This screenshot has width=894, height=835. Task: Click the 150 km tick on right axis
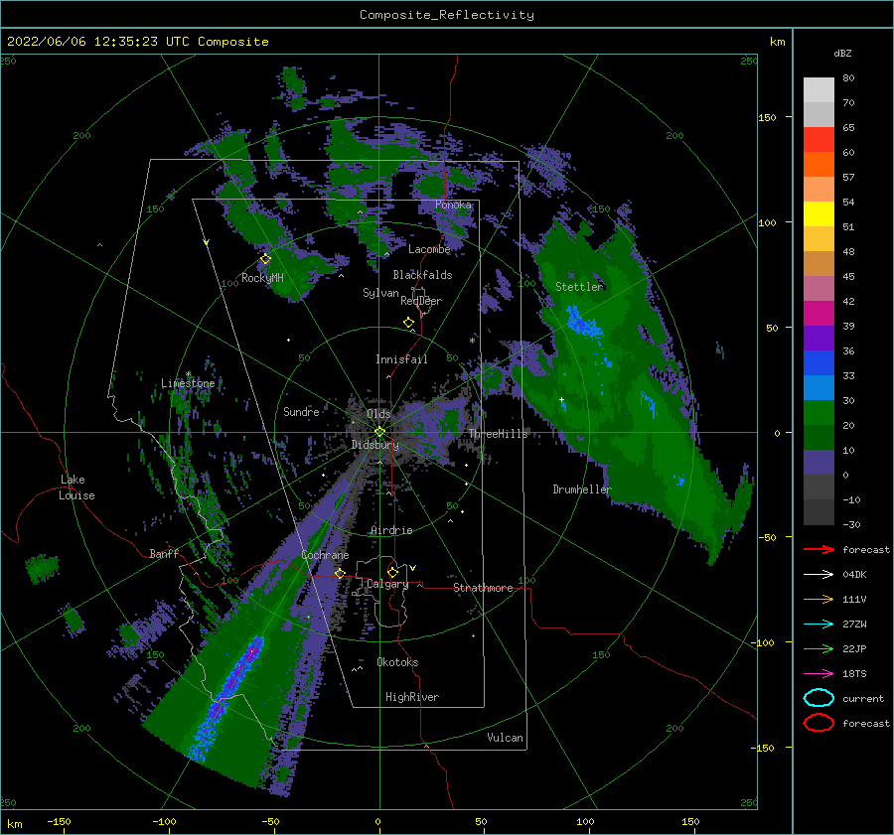tap(767, 117)
